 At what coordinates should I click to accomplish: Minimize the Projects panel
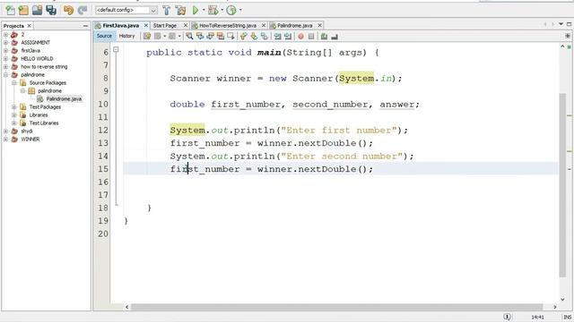pyautogui.click(x=85, y=26)
